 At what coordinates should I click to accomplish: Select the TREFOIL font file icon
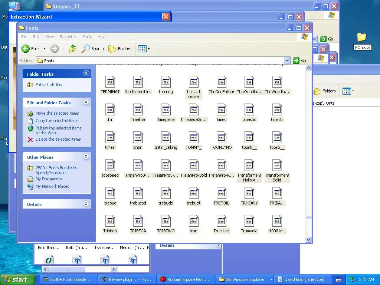tap(221, 193)
